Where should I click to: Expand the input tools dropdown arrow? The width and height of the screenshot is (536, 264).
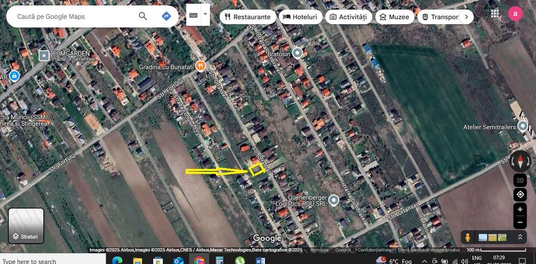[x=205, y=14]
